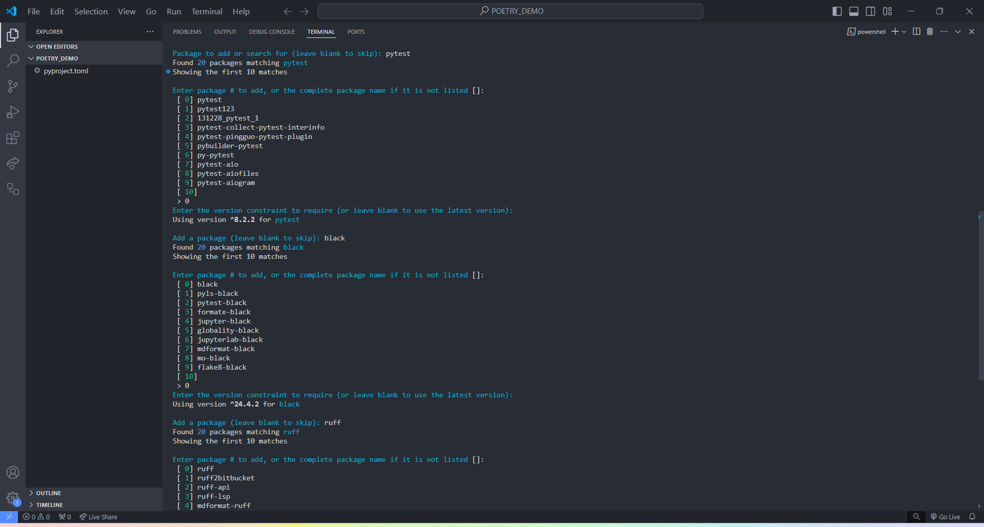The height and width of the screenshot is (527, 984).
Task: Show errors and warnings in status bar
Action: point(36,517)
